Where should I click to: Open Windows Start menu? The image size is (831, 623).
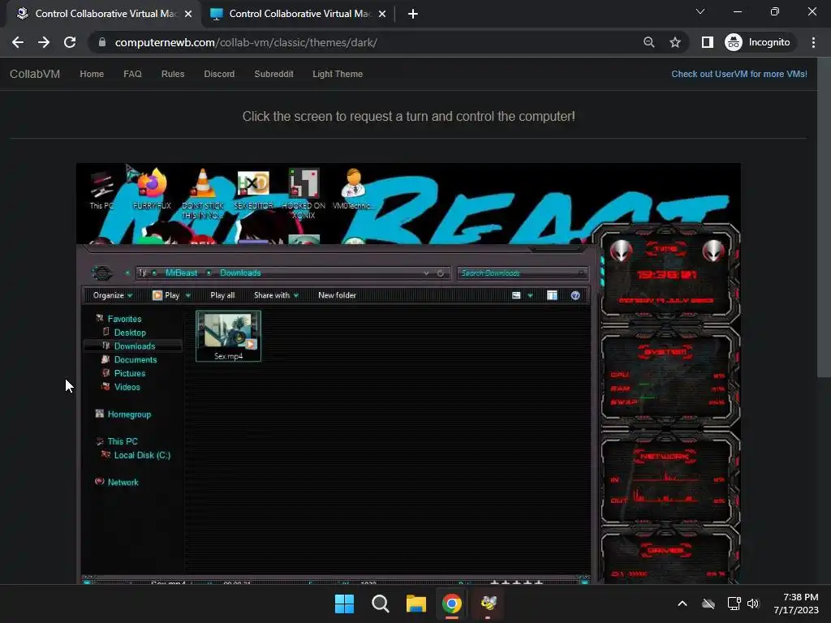click(x=344, y=604)
